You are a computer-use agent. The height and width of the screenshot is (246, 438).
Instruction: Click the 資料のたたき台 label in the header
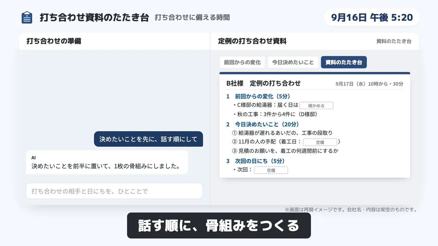[394, 41]
